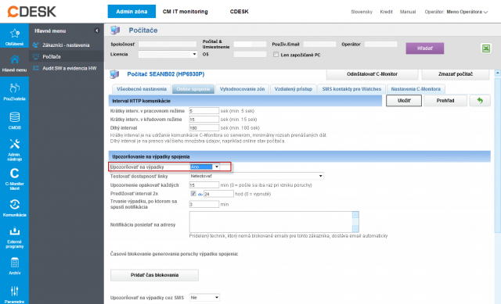Toggle Len započítané PC checkbox

(x=276, y=55)
